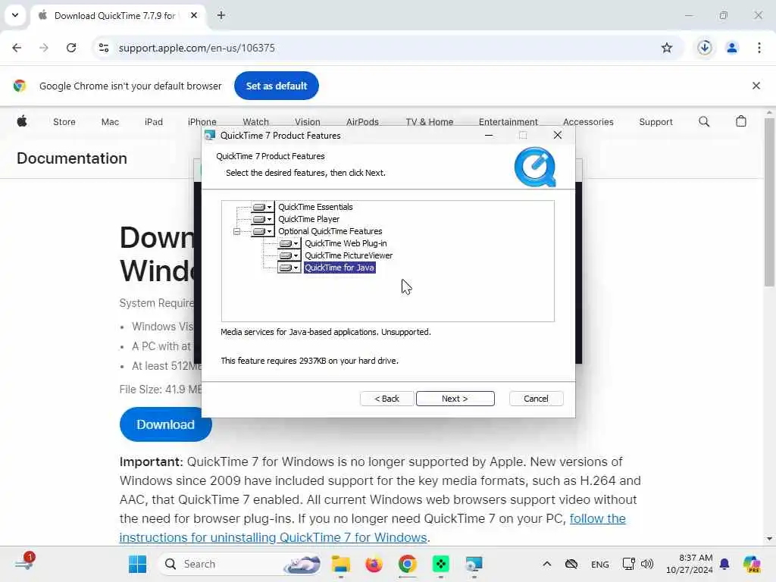Go forward in Chrome browser
This screenshot has width=776, height=582.
click(44, 48)
